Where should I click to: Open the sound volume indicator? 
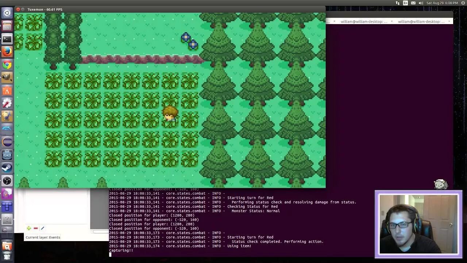(421, 3)
